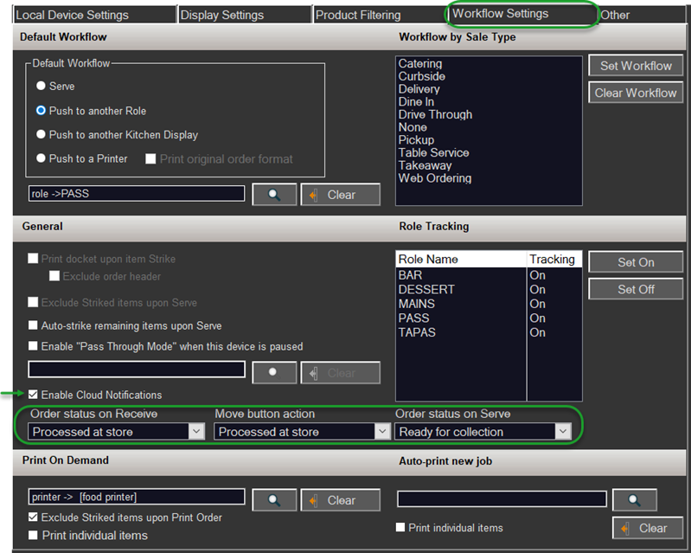
Task: Clear the Print On Demand printer field
Action: coord(340,500)
